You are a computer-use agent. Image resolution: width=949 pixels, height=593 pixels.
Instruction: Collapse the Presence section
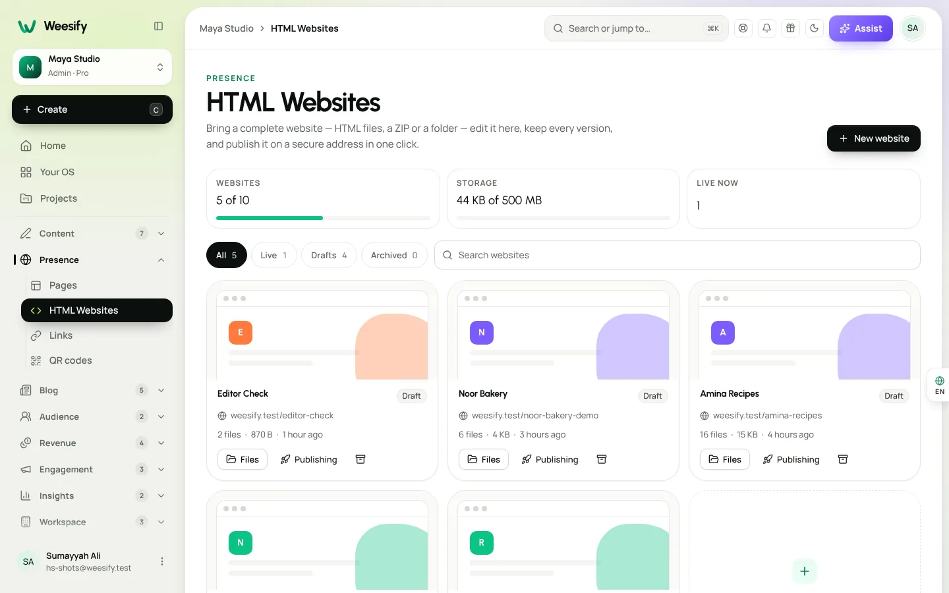coord(92,260)
